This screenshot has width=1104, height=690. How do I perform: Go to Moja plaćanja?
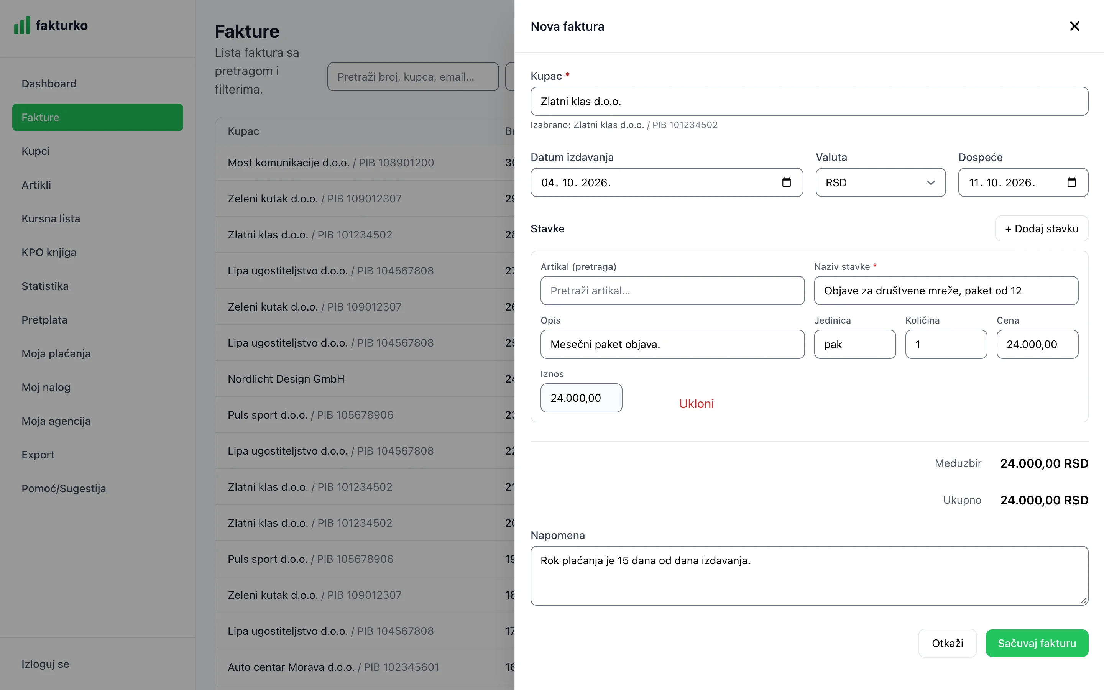pos(98,354)
